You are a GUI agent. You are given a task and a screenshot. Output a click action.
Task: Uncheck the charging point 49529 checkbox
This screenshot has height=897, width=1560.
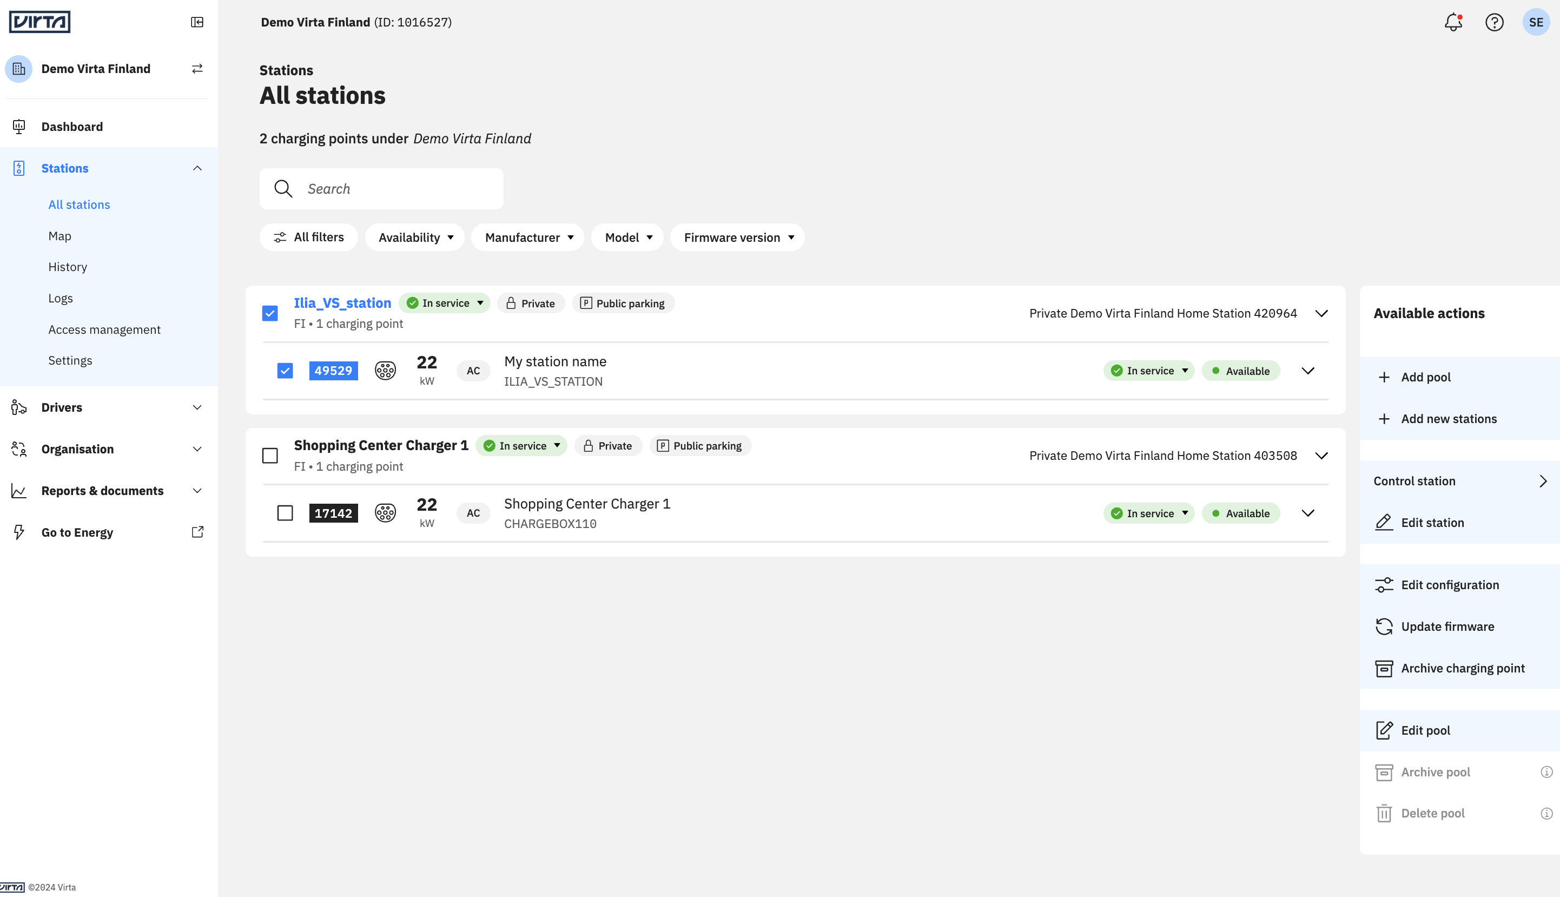click(x=285, y=370)
